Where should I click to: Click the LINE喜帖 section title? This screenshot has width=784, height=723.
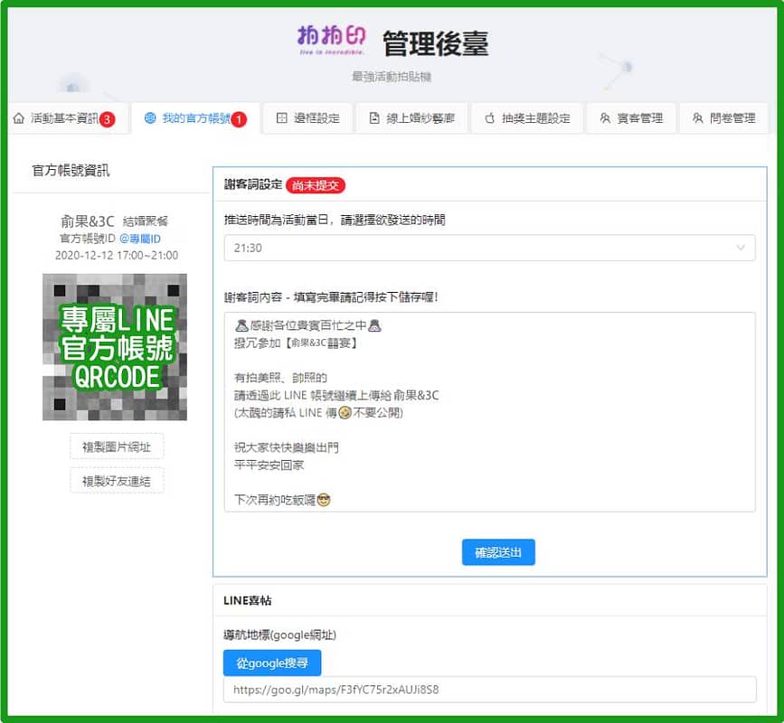[x=248, y=601]
